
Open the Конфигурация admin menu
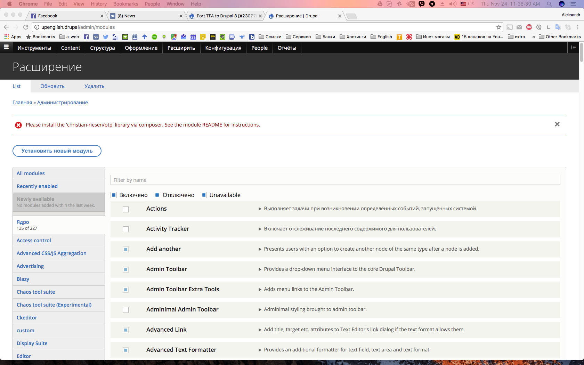pos(223,48)
